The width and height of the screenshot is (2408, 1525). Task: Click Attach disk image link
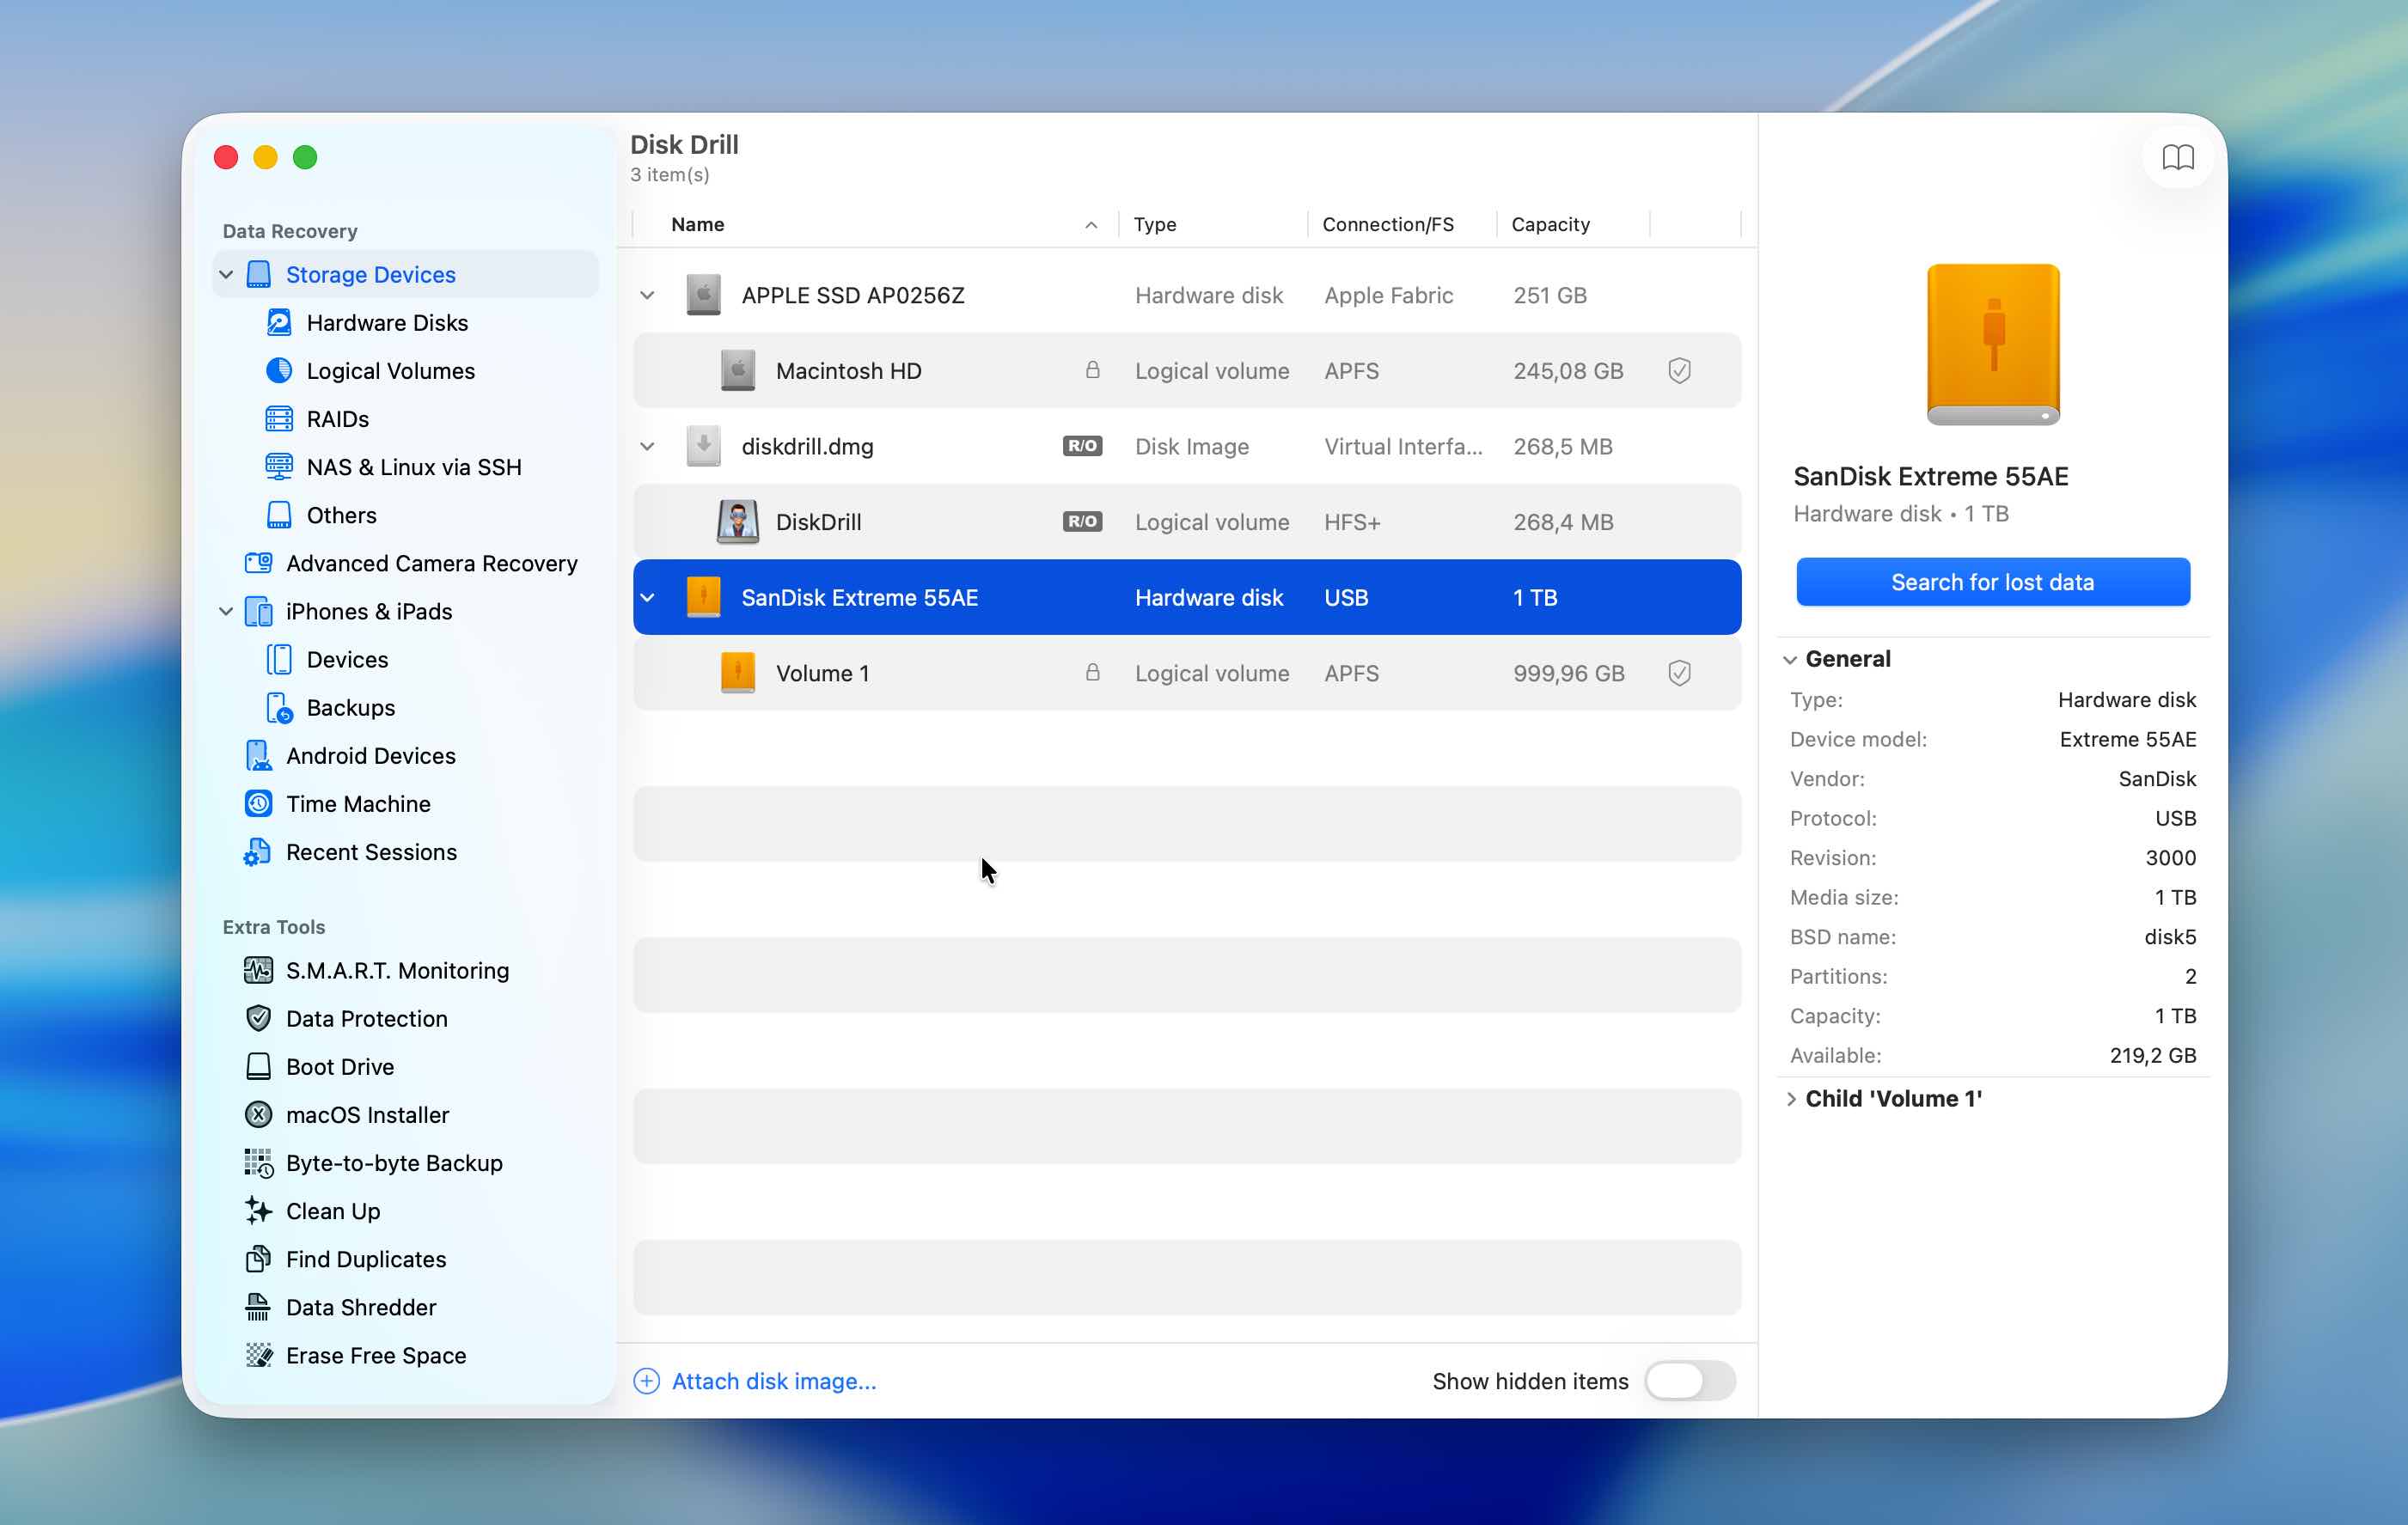click(x=773, y=1381)
